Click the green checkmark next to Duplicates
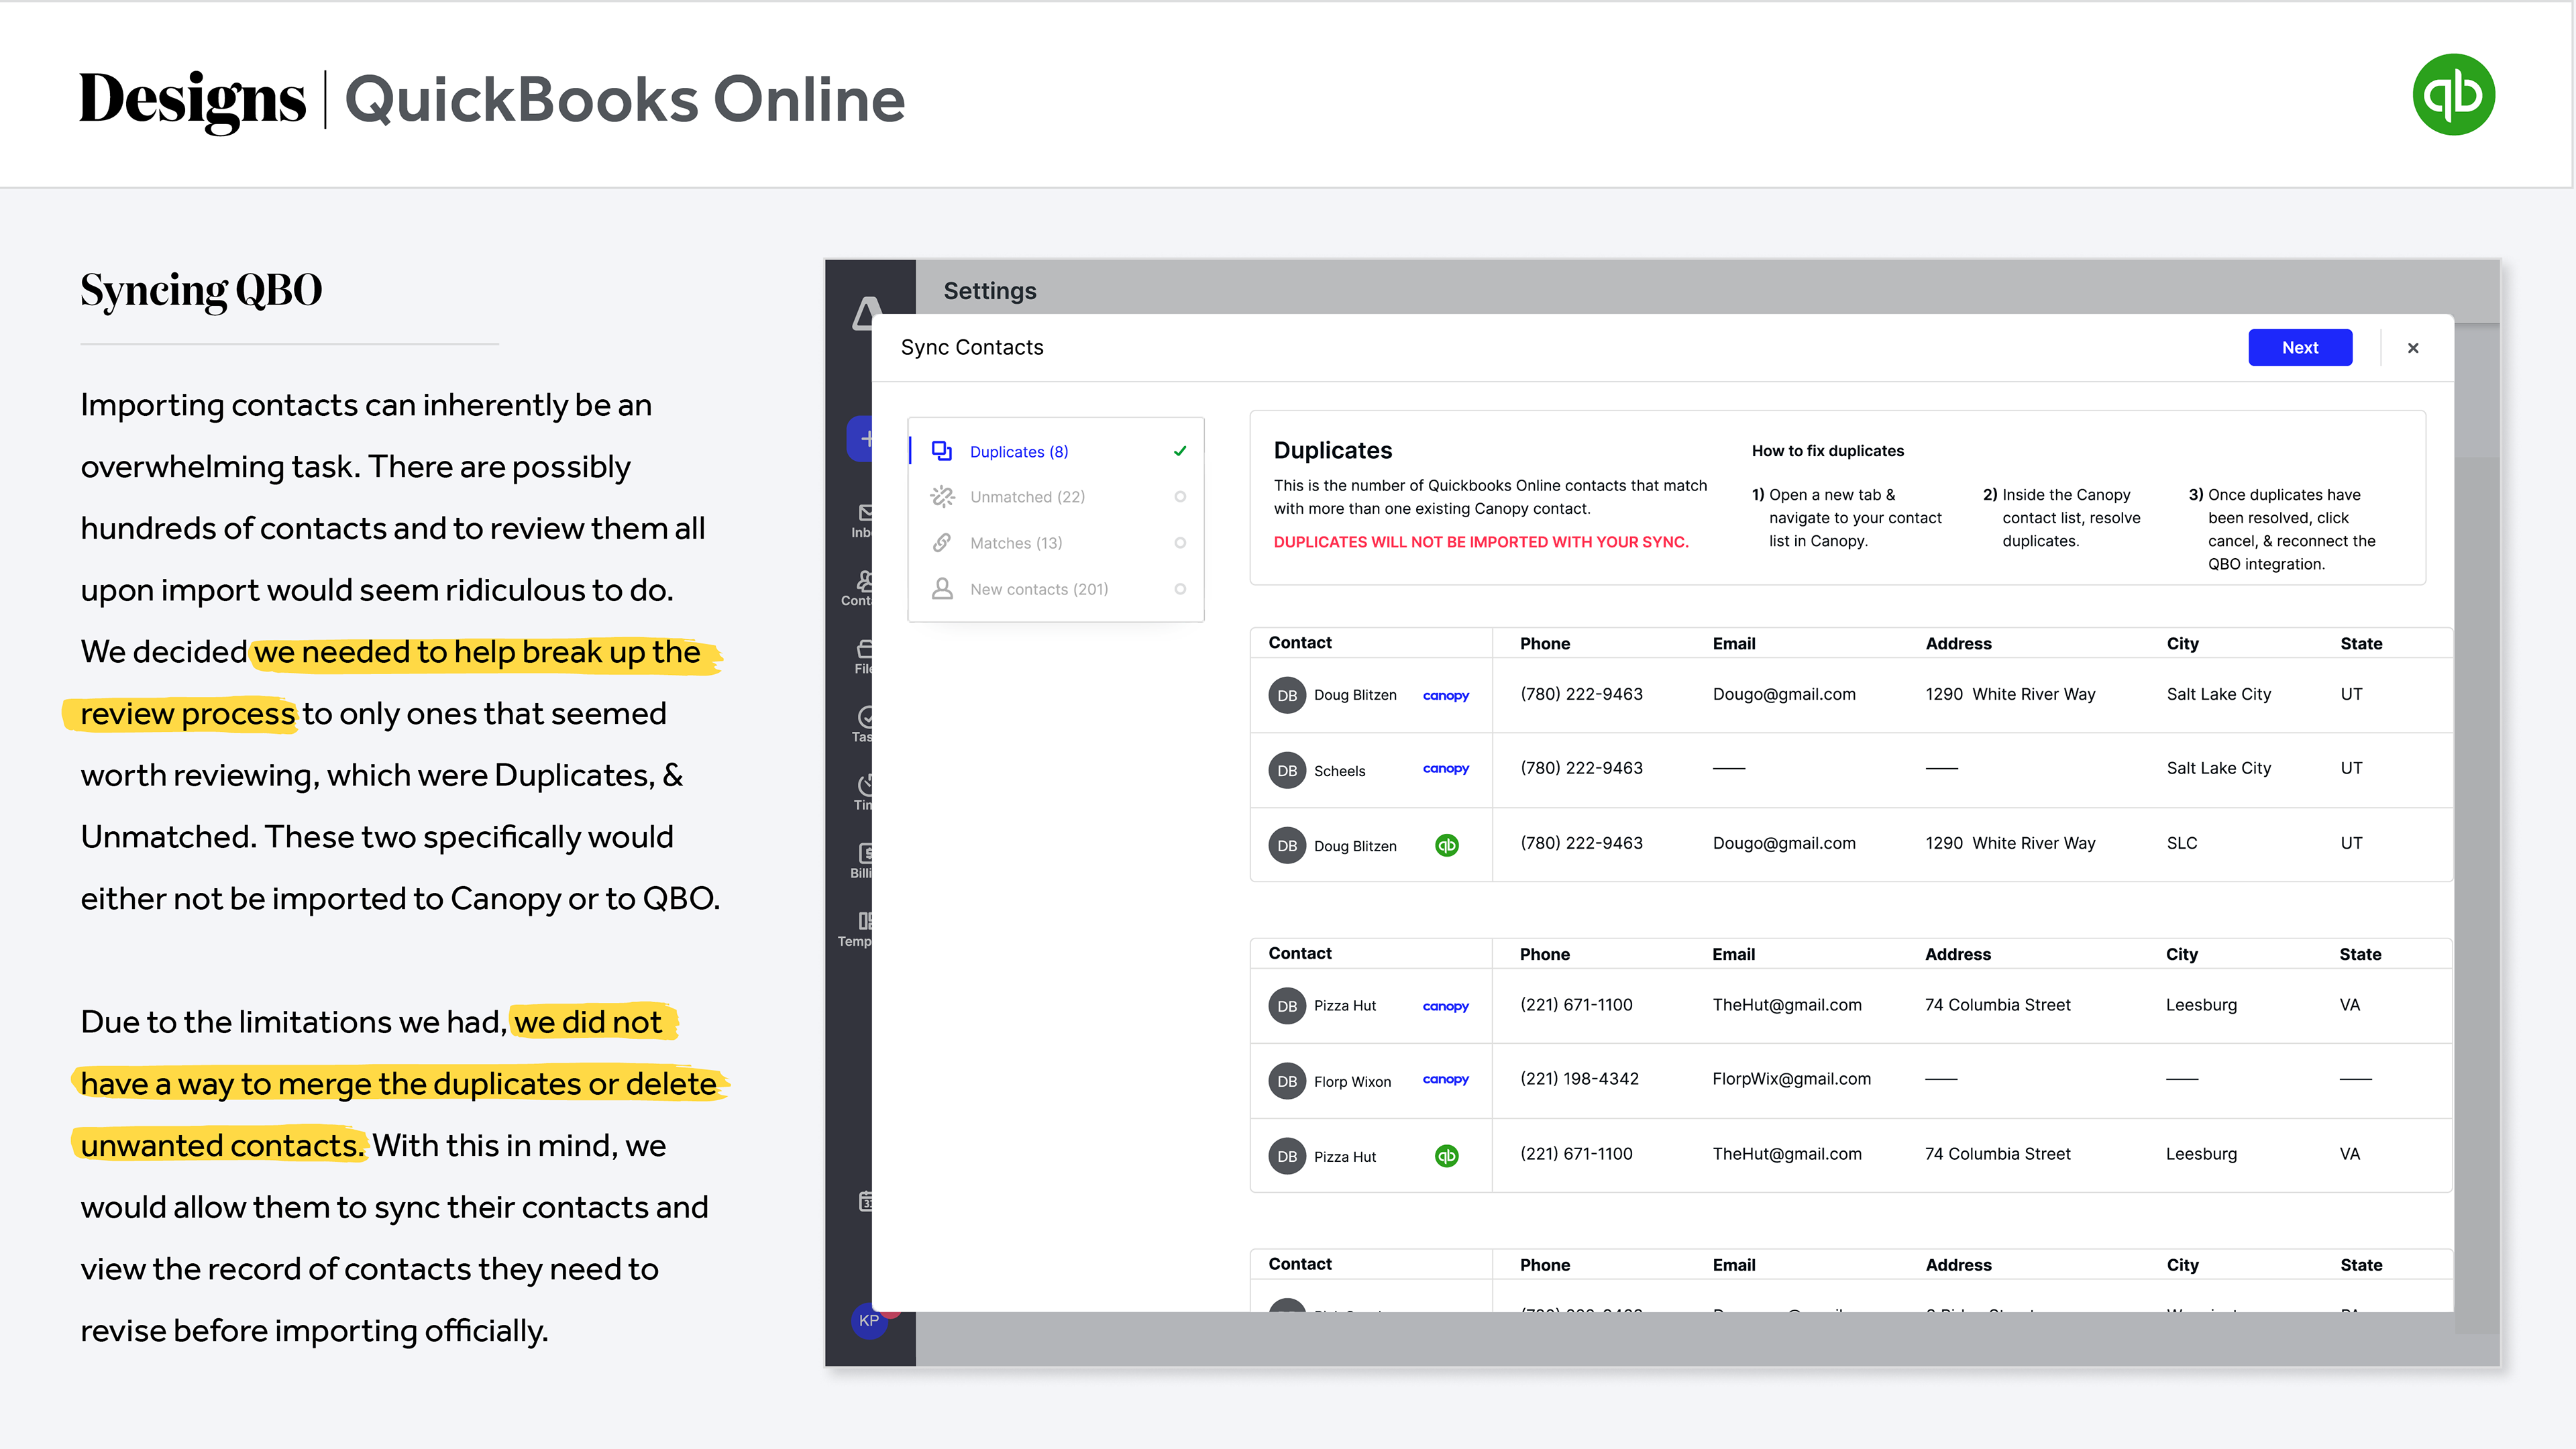The image size is (2576, 1449). [x=1180, y=451]
